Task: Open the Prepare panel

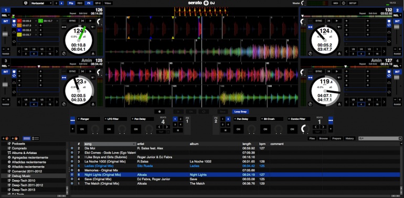Action: coord(336,139)
